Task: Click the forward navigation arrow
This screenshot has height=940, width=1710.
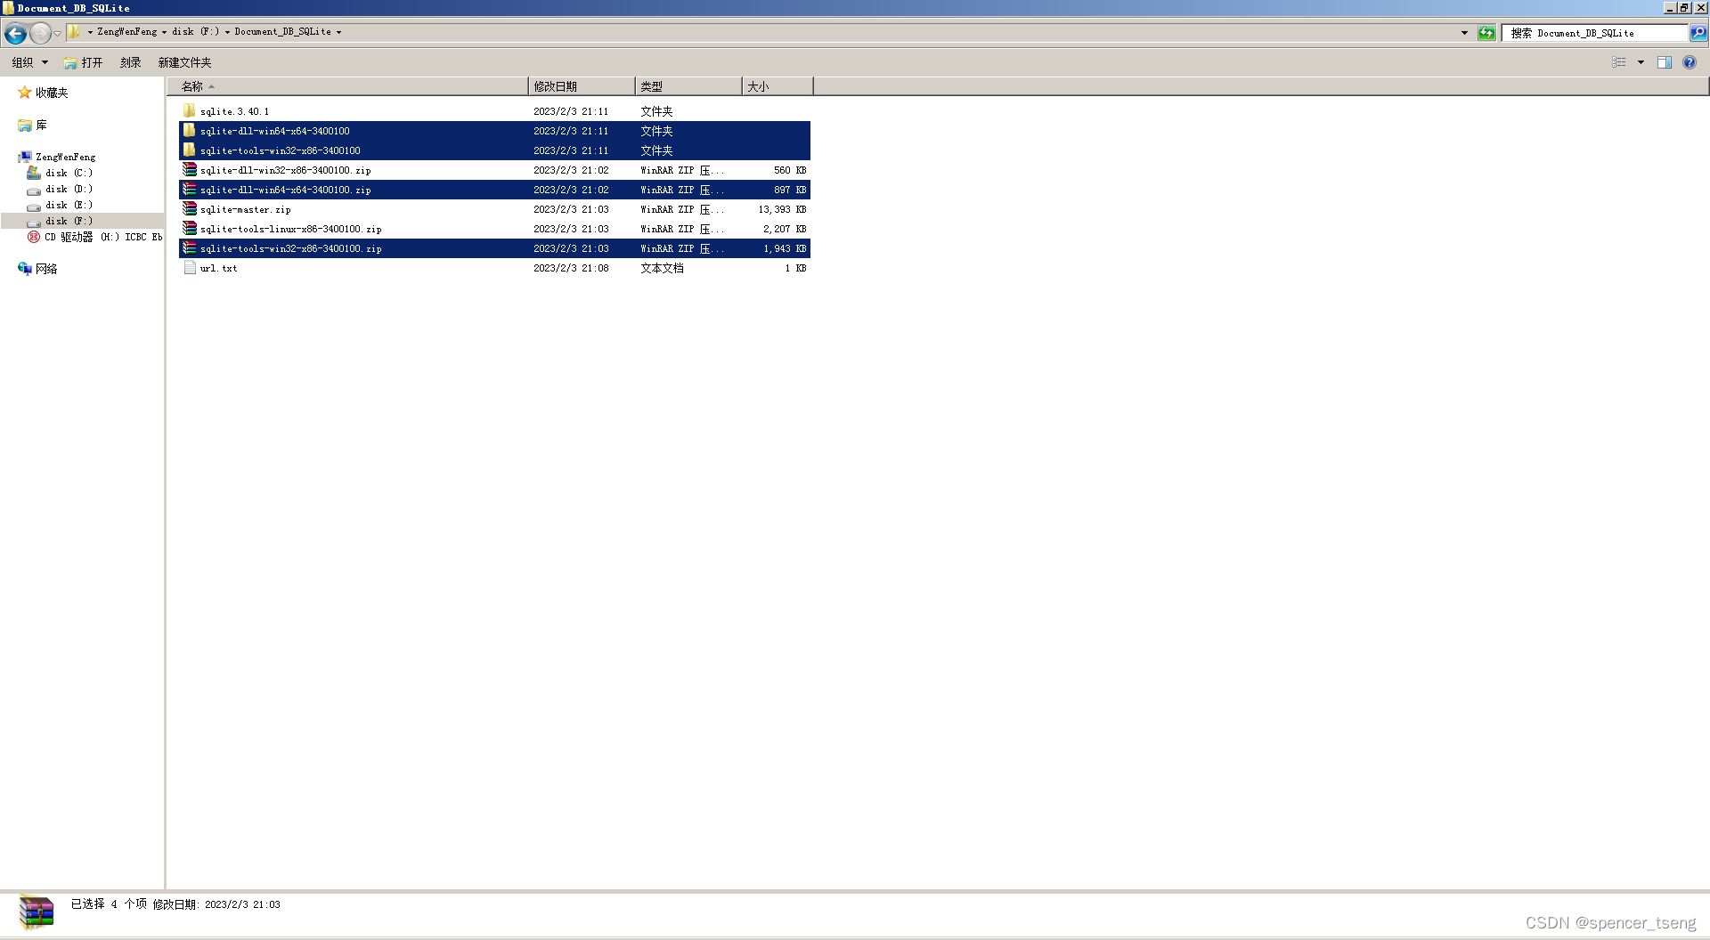Action: 39,33
